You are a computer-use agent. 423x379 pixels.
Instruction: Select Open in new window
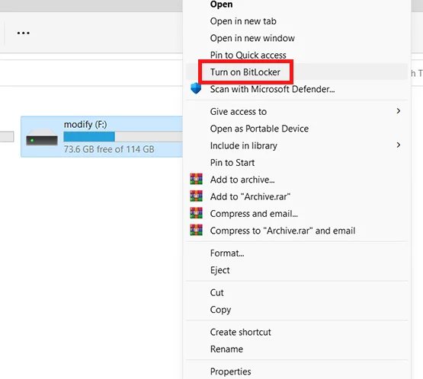pos(252,38)
